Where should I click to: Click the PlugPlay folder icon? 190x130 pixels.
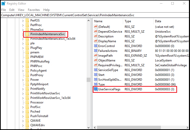tap(27, 48)
